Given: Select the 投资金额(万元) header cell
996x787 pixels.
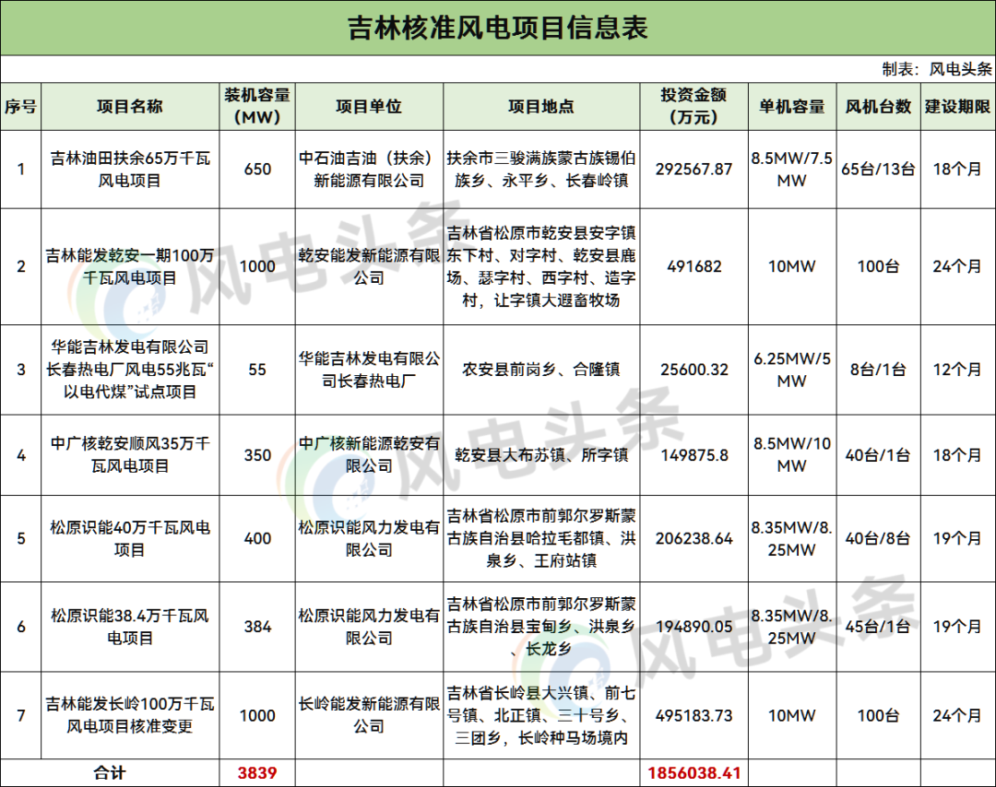Looking at the screenshot, I should tap(694, 106).
